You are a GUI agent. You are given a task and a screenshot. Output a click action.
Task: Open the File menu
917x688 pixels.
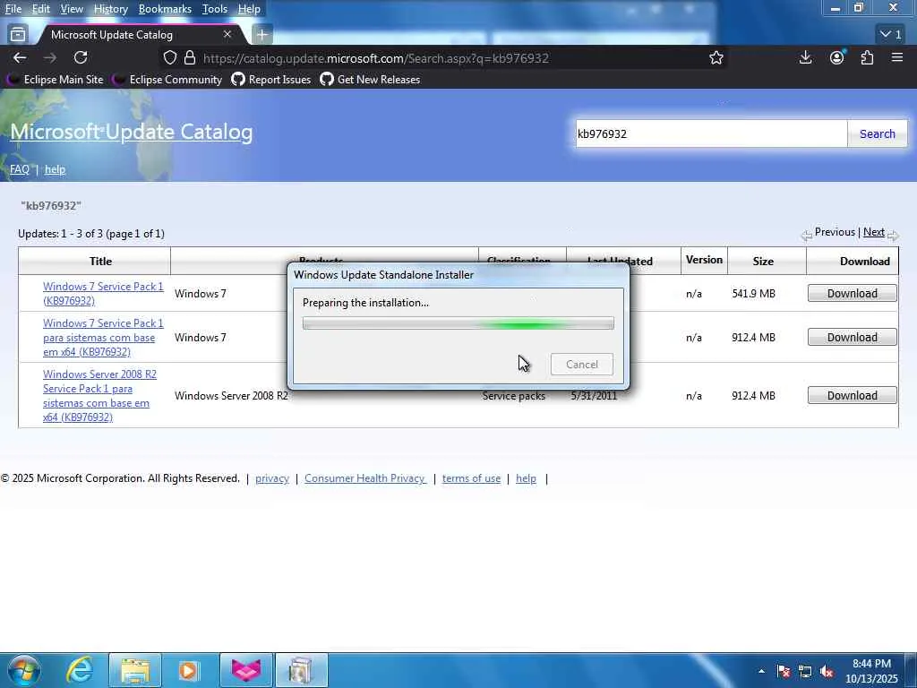click(13, 9)
